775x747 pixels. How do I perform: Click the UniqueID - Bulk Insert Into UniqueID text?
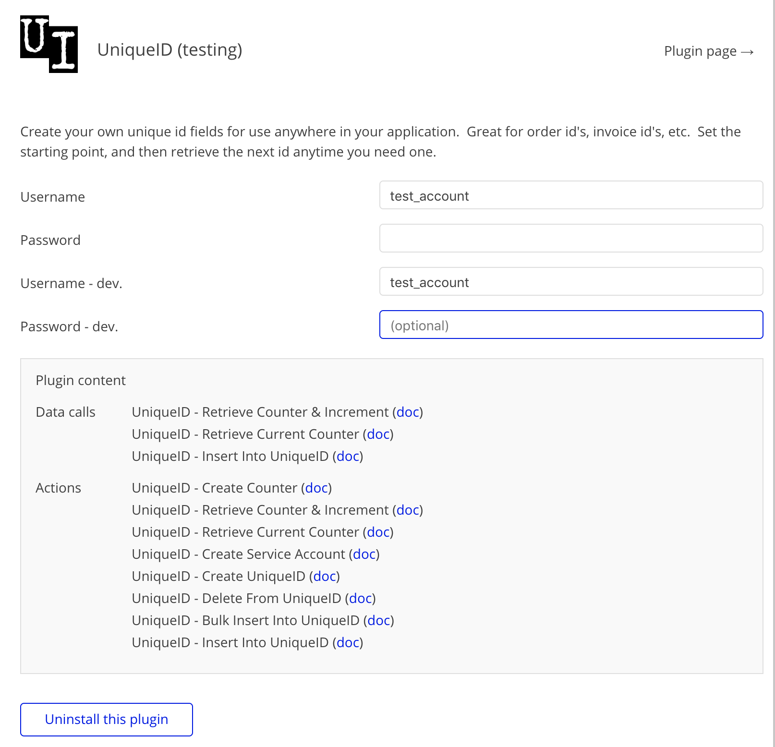coord(246,620)
